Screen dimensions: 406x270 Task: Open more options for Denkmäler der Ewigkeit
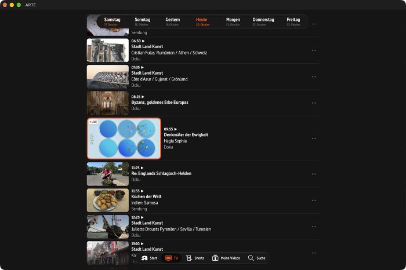click(x=314, y=138)
